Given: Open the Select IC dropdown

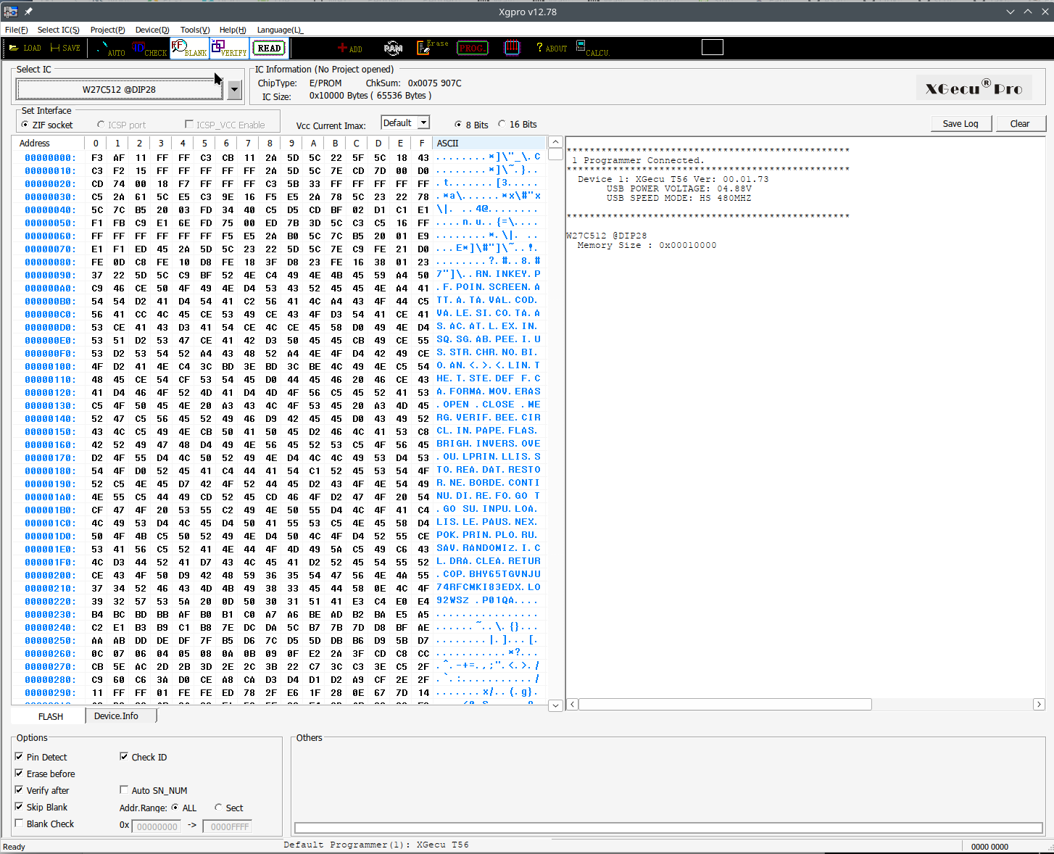Looking at the screenshot, I should [x=233, y=89].
